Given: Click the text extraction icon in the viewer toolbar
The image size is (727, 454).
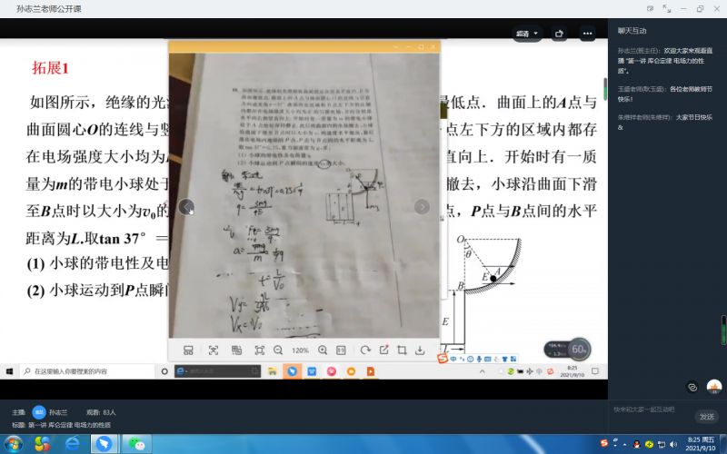Looking at the screenshot, I should pos(236,350).
